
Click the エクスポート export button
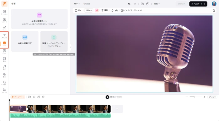(x=198, y=4)
